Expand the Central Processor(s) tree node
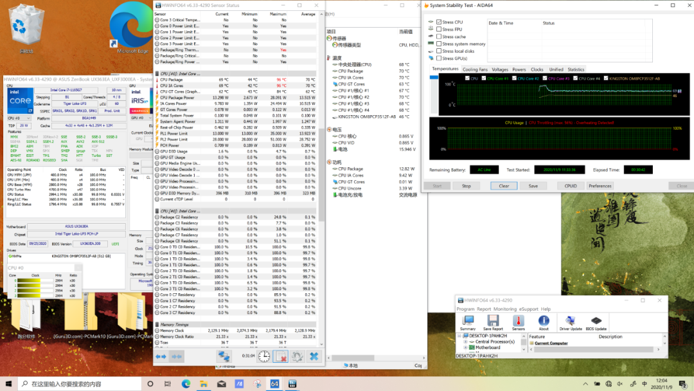 pyautogui.click(x=465, y=341)
